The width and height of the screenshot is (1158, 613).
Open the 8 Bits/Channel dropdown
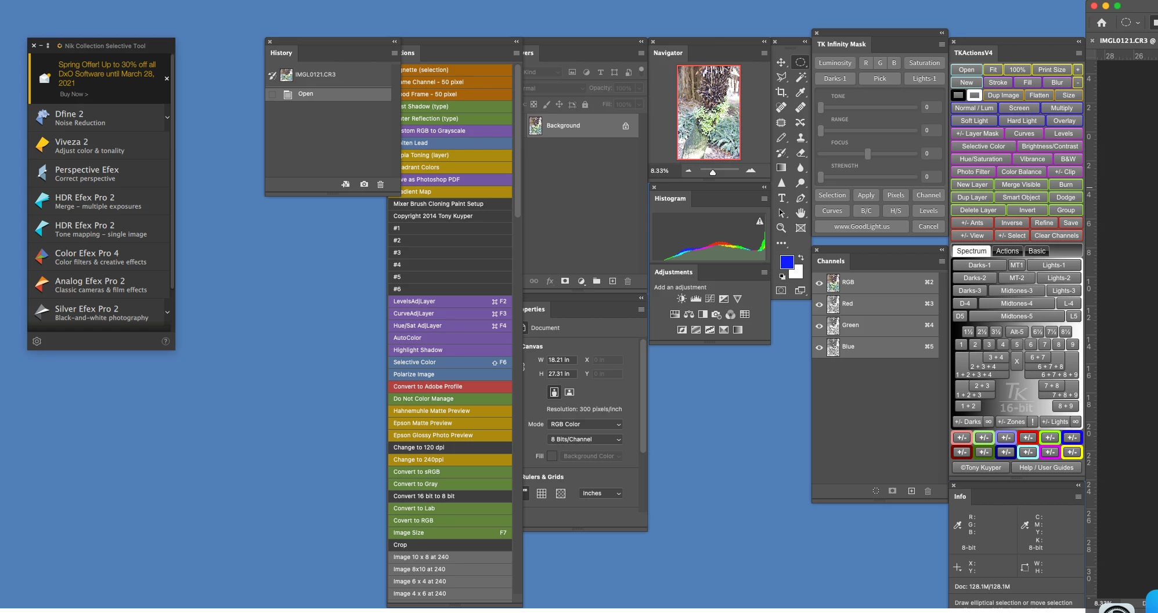tap(585, 440)
